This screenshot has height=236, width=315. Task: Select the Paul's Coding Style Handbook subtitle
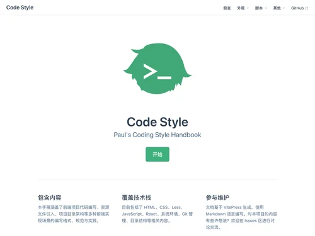(157, 135)
